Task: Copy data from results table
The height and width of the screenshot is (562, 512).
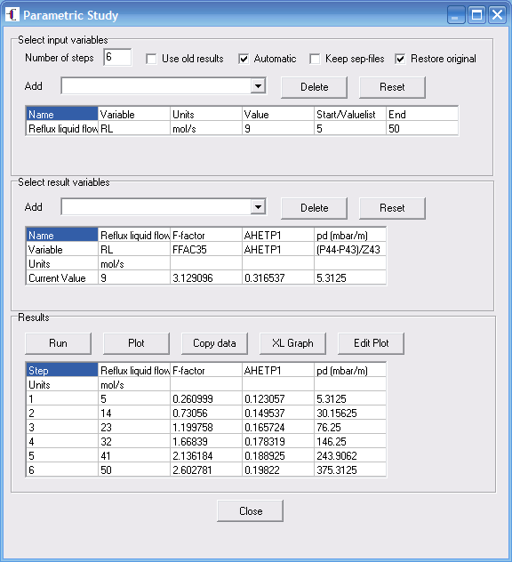Action: [214, 343]
